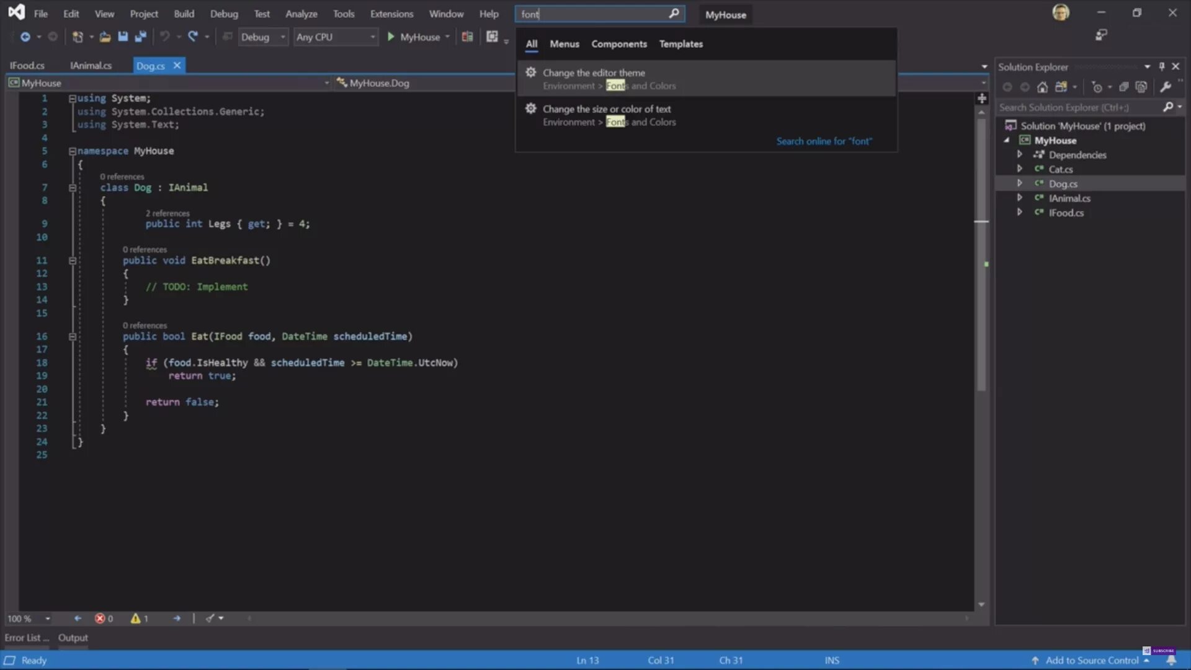Image resolution: width=1191 pixels, height=670 pixels.
Task: Click the Open File folder icon
Action: 105,37
